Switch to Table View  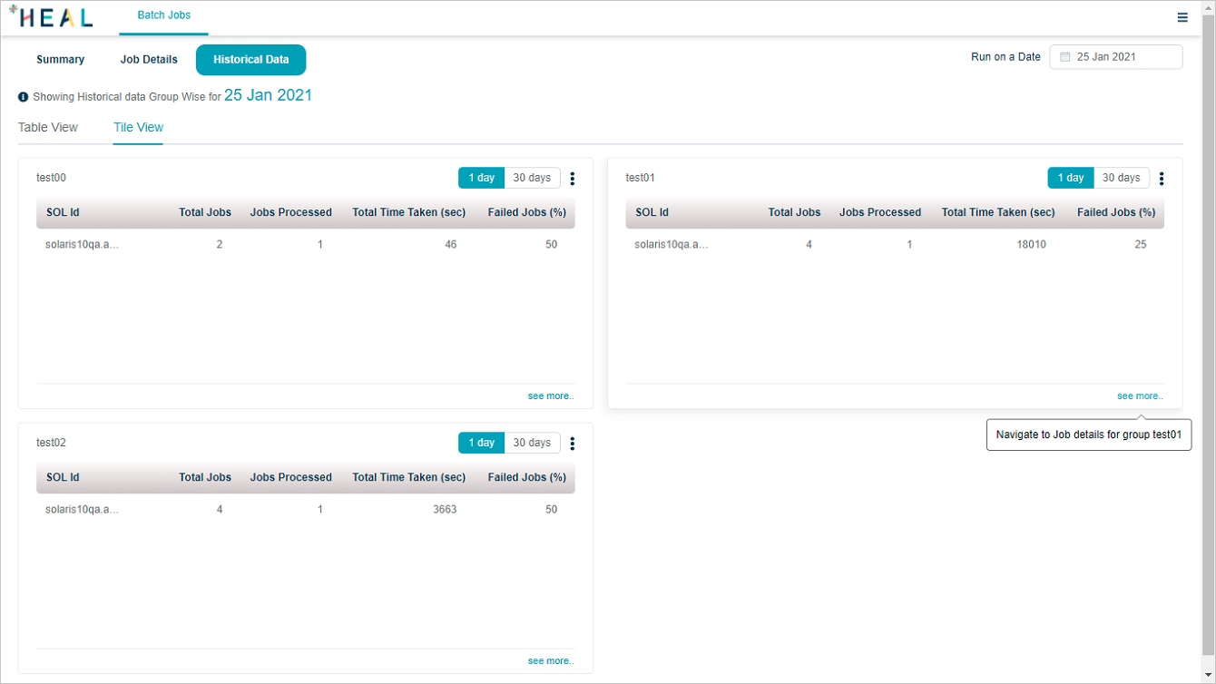pyautogui.click(x=48, y=128)
